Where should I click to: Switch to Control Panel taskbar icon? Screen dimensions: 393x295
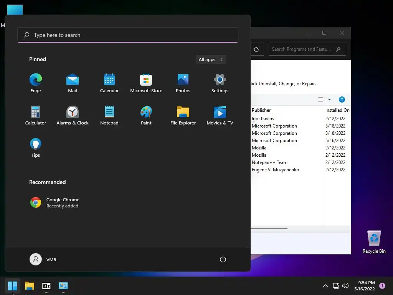click(x=63, y=286)
